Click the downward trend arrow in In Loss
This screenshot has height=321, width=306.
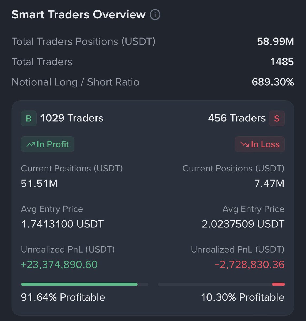click(245, 144)
